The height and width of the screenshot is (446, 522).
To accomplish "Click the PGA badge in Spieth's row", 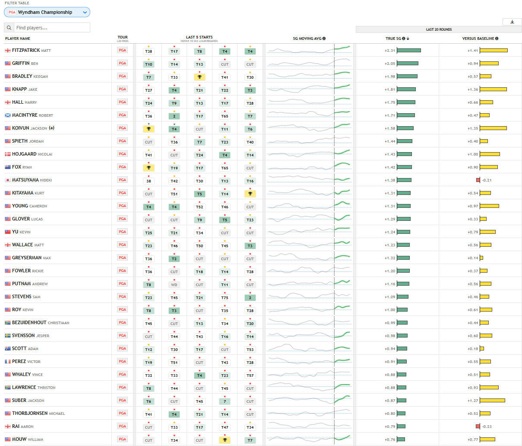I will pos(123,141).
